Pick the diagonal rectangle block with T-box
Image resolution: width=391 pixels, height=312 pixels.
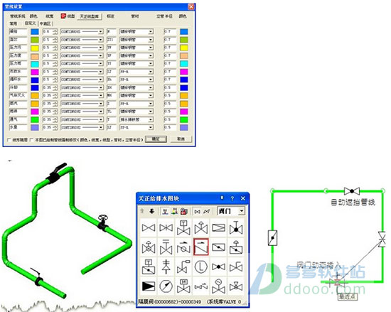[149, 267]
